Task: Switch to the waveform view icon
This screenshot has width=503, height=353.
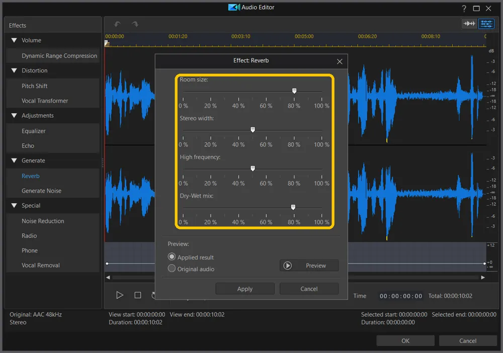Action: pos(469,24)
